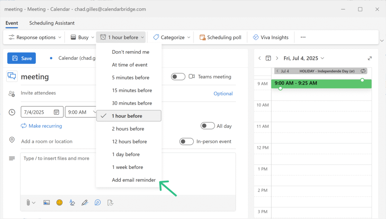The image size is (386, 219).
Task: Toggle the In-person event switch
Action: click(186, 141)
